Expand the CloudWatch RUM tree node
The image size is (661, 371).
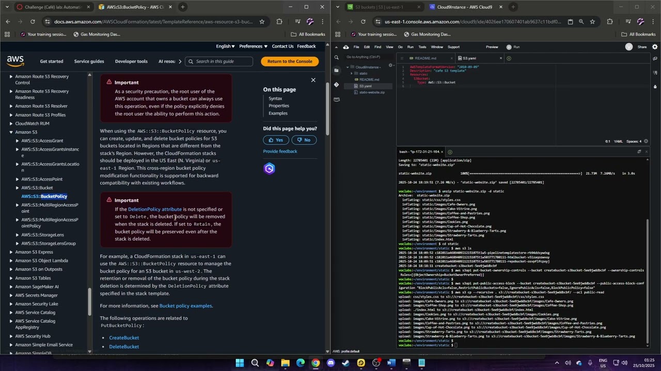point(11,124)
